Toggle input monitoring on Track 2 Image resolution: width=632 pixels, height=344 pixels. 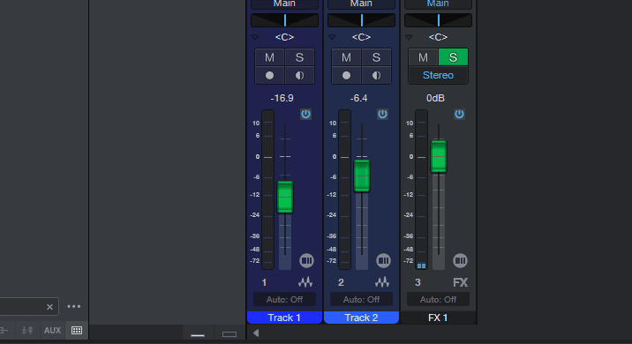pos(376,75)
